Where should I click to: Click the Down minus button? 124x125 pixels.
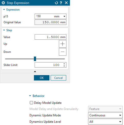(63, 52)
